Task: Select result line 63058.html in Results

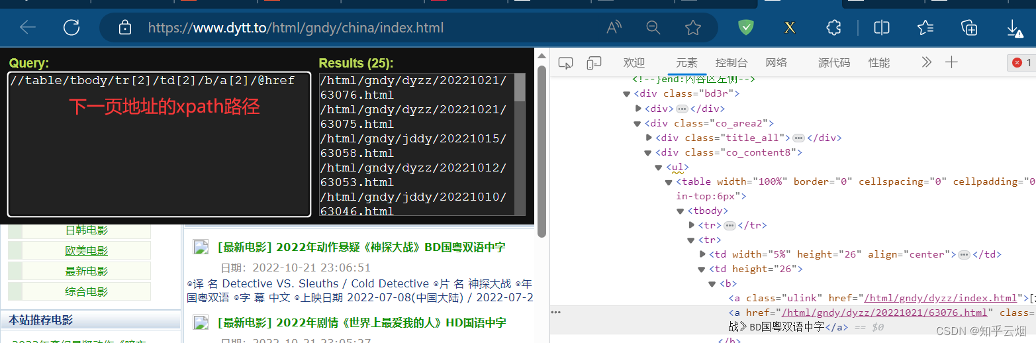Action: (357, 153)
